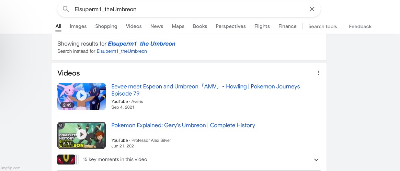Open the Books tab
Image resolution: width=400 pixels, height=171 pixels.
tap(200, 26)
